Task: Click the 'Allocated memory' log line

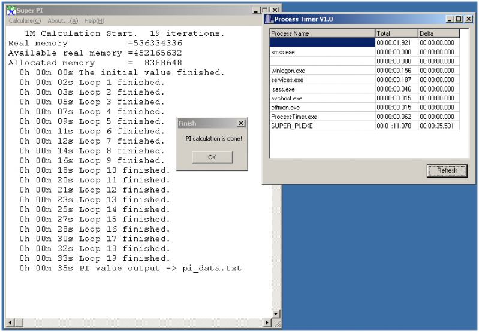Action: coord(95,62)
